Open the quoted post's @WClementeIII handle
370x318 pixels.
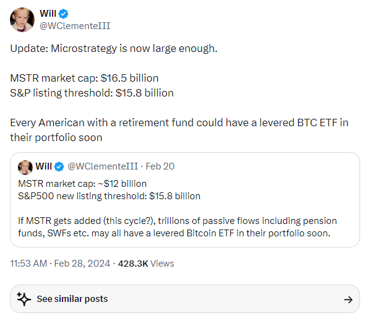coord(103,166)
